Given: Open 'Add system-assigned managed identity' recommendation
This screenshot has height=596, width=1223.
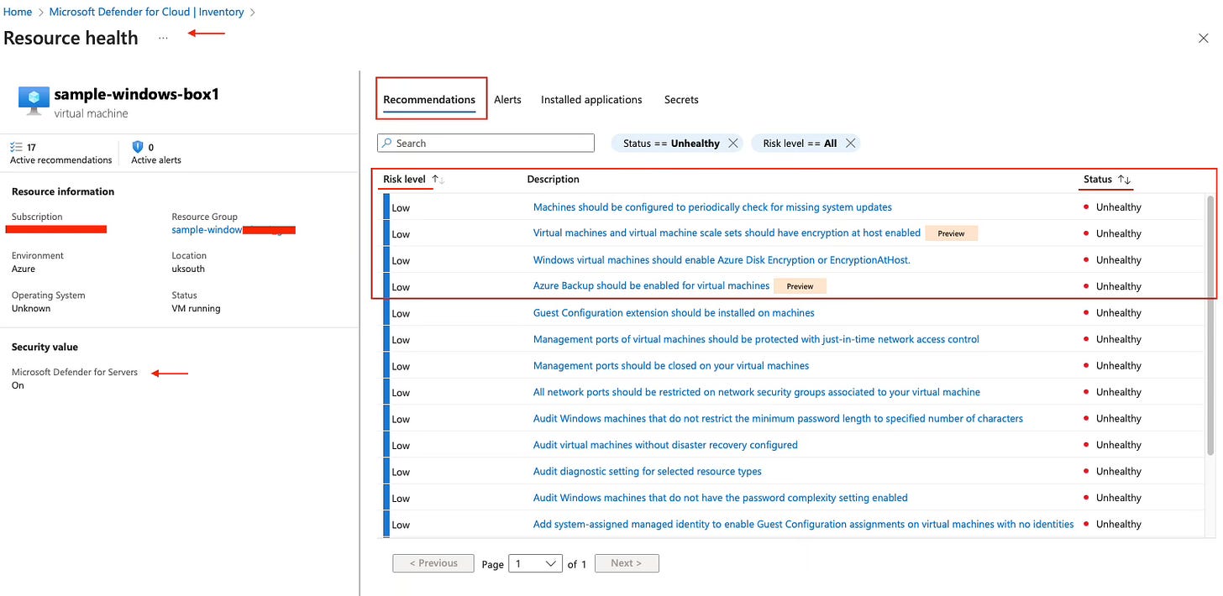Looking at the screenshot, I should pyautogui.click(x=804, y=525).
